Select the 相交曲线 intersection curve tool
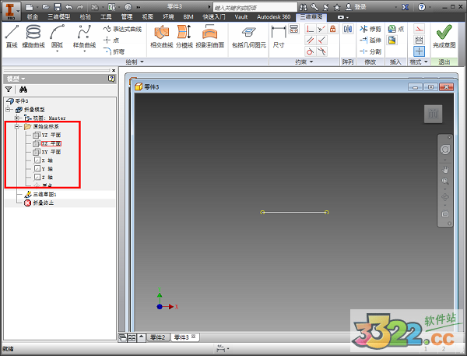The image size is (467, 356). tap(162, 37)
